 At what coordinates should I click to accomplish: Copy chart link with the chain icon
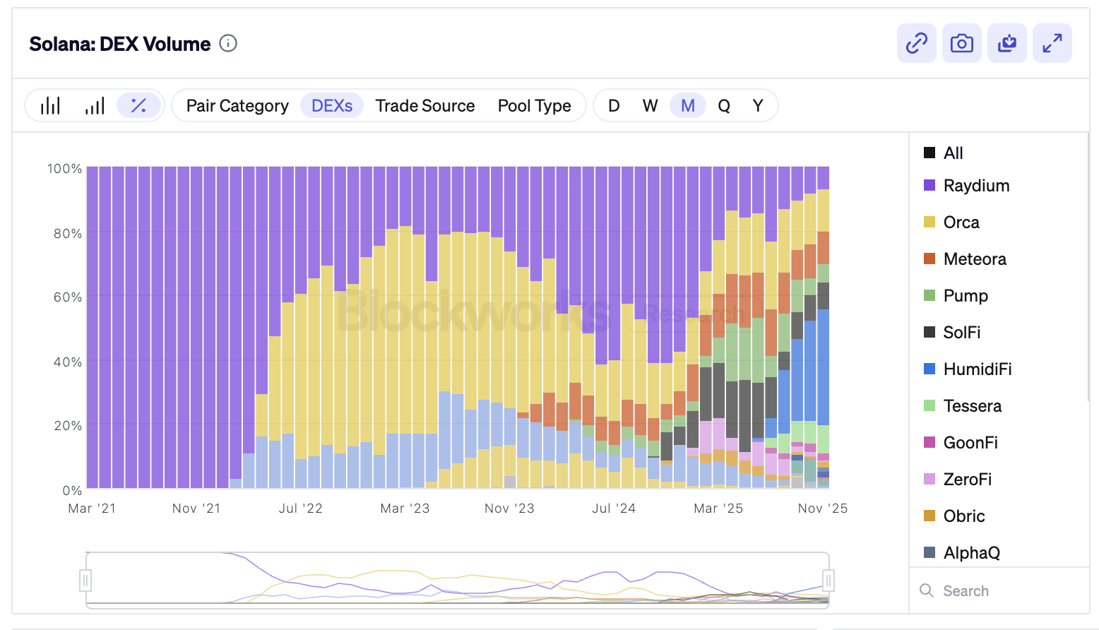pos(916,43)
